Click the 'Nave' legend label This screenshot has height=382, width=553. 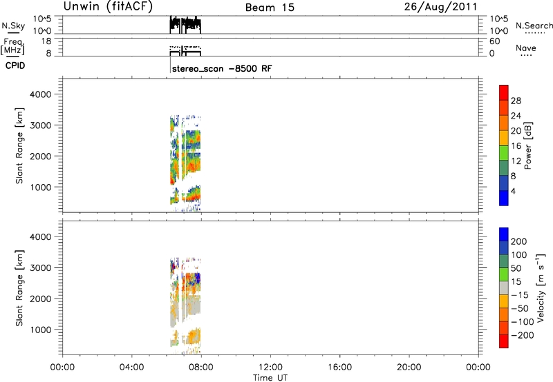(526, 48)
